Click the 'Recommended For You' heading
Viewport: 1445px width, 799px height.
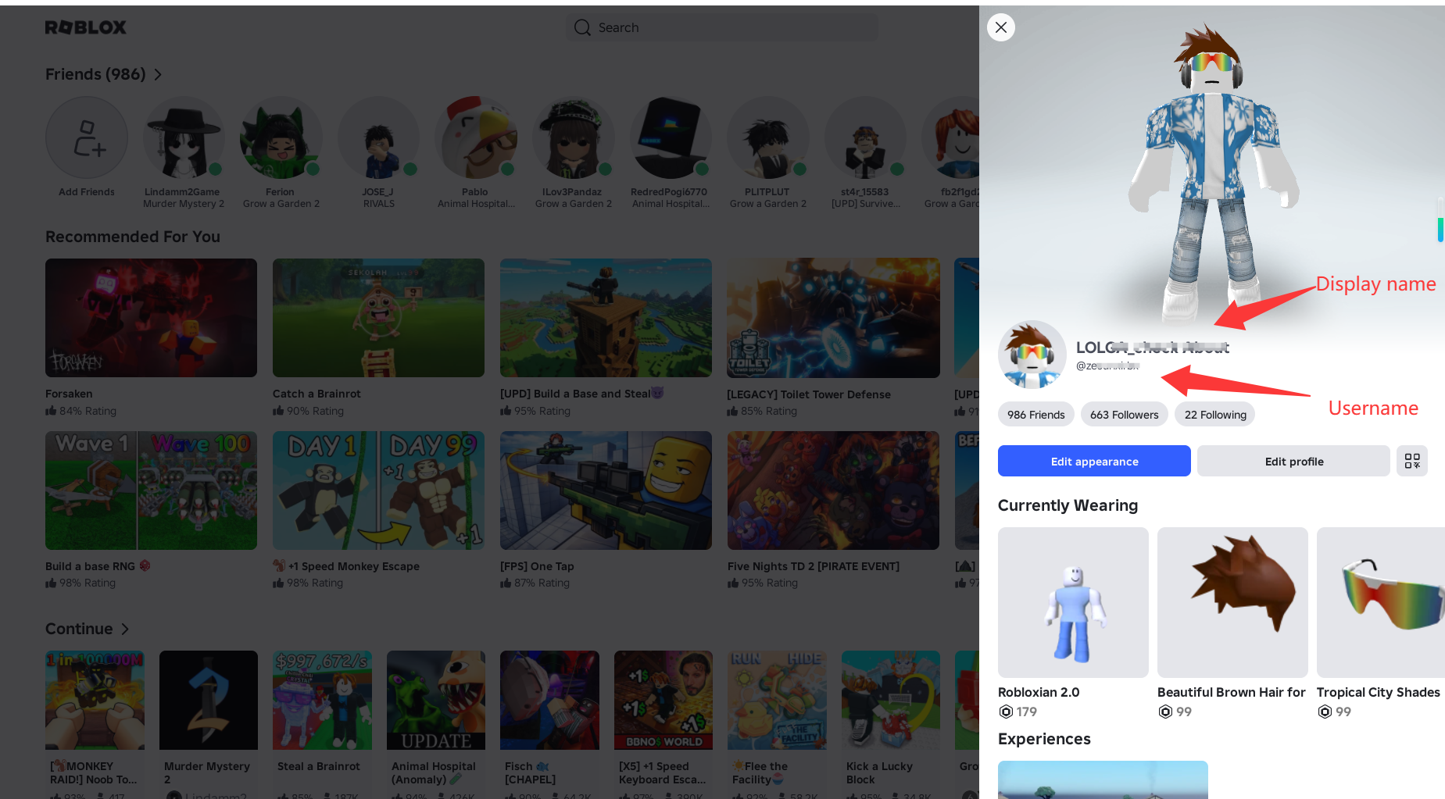[133, 237]
